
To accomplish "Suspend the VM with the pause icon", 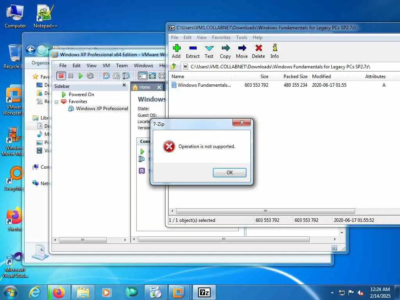I will (71, 76).
